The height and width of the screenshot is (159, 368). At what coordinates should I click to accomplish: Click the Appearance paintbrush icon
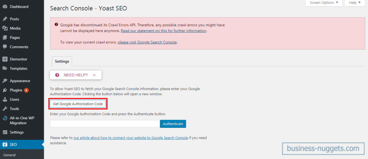click(x=5, y=81)
